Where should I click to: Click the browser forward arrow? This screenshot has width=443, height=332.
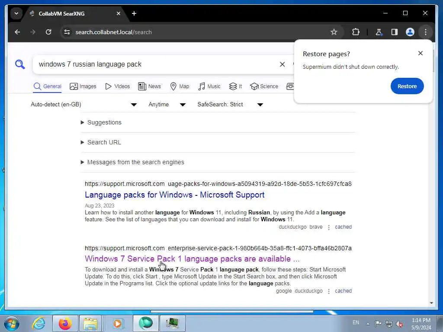point(33,32)
